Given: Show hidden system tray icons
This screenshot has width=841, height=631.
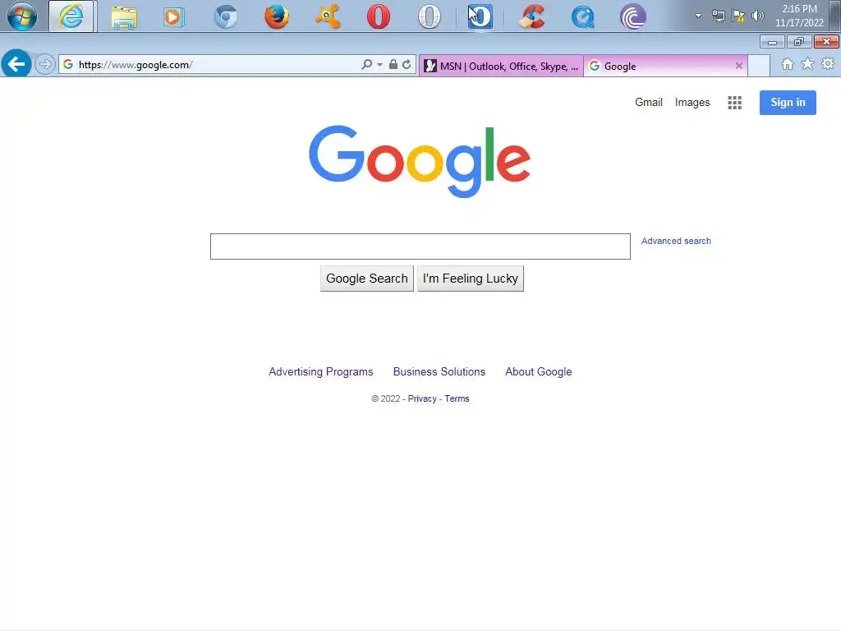Looking at the screenshot, I should 698,16.
